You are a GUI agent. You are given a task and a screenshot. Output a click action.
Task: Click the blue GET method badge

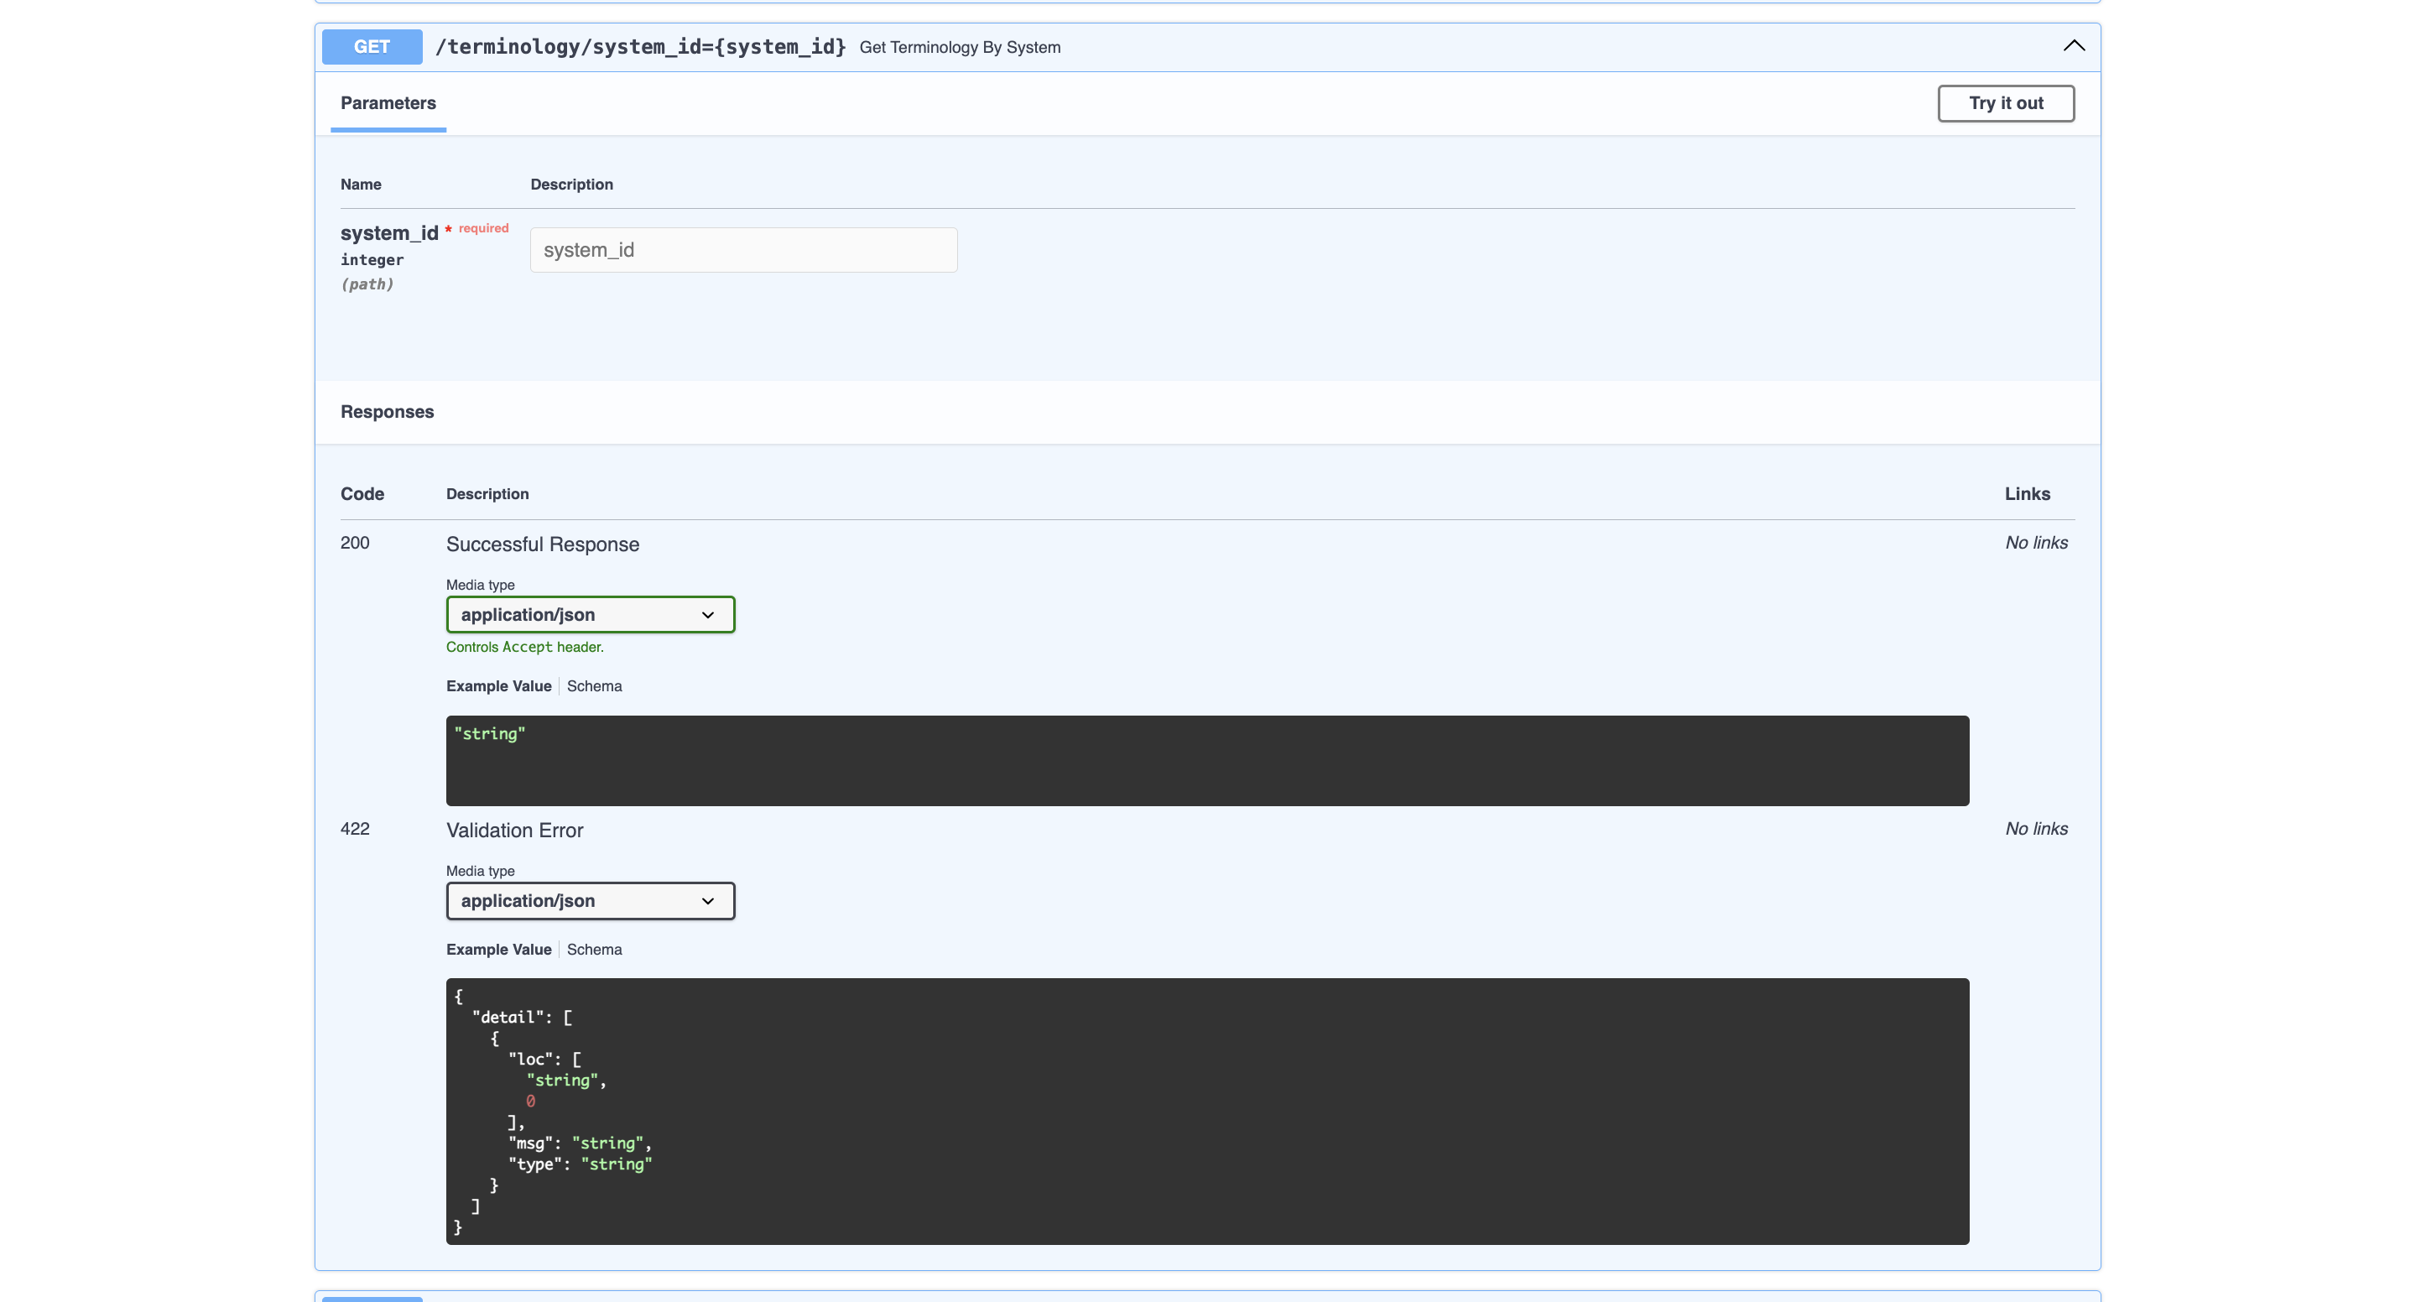click(372, 46)
